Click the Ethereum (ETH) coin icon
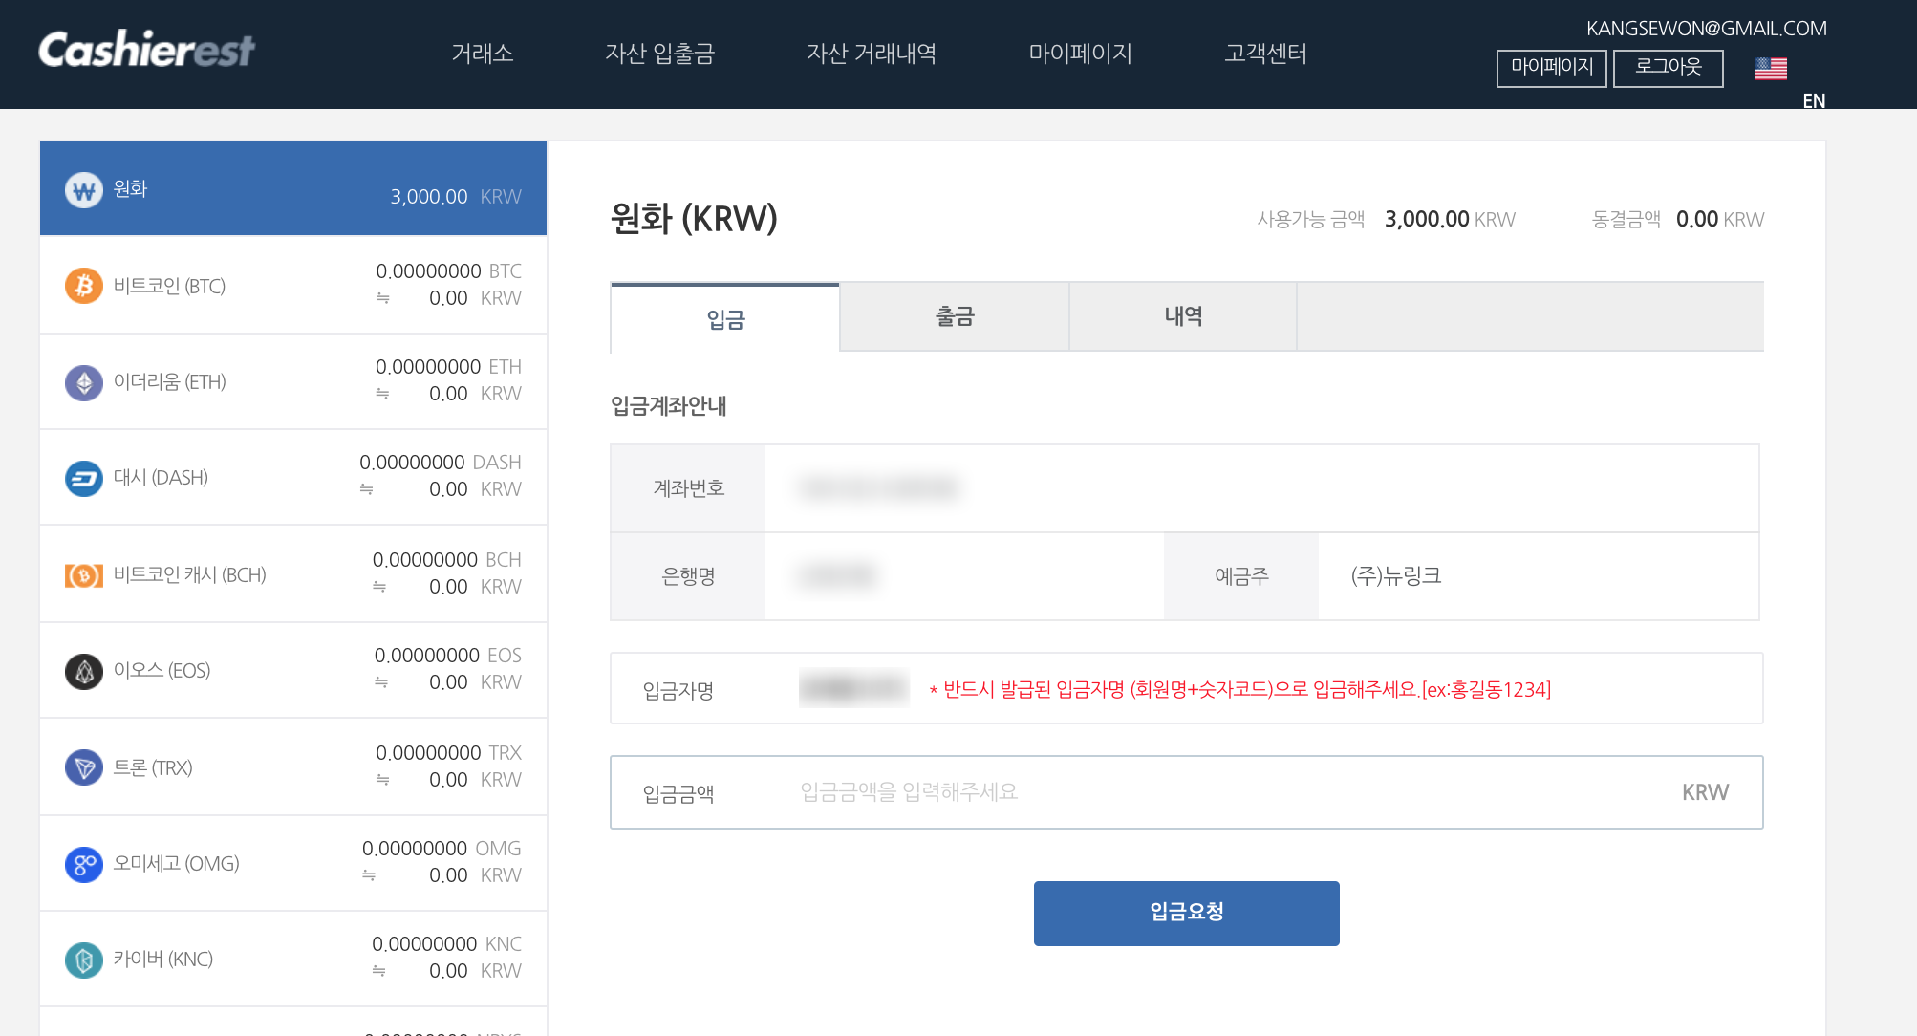The width and height of the screenshot is (1917, 1036). (x=84, y=382)
